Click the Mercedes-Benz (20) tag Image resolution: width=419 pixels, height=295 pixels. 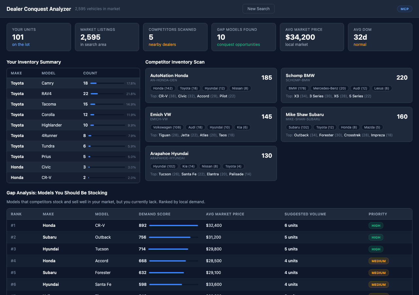pos(329,88)
